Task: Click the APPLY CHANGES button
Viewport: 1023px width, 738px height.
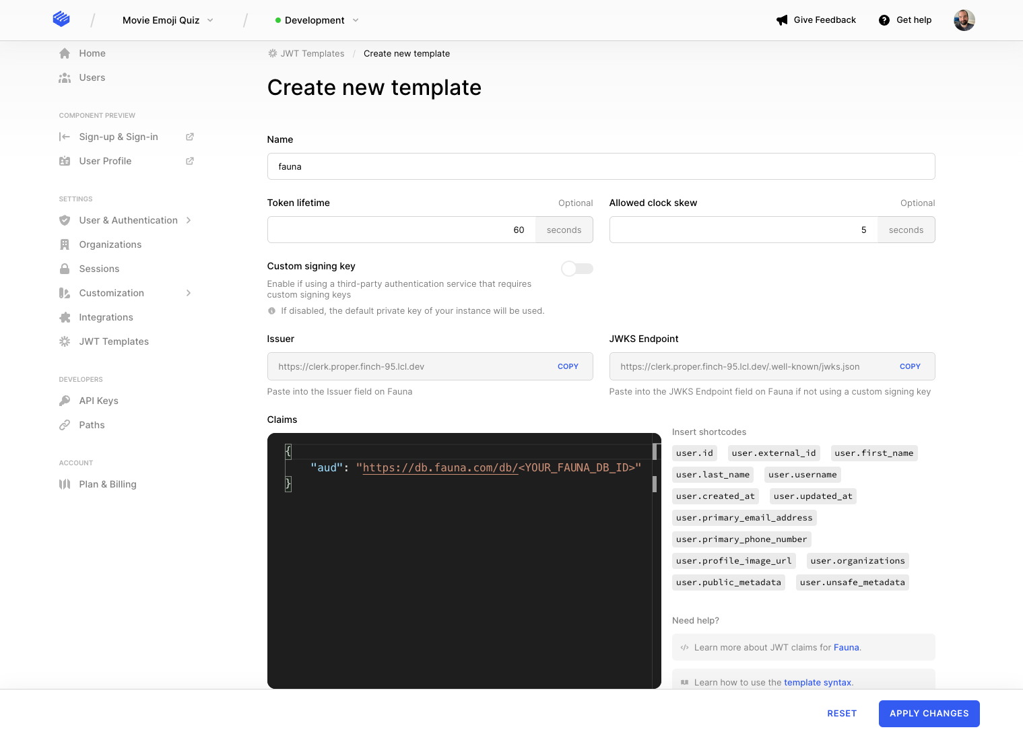Action: [929, 714]
